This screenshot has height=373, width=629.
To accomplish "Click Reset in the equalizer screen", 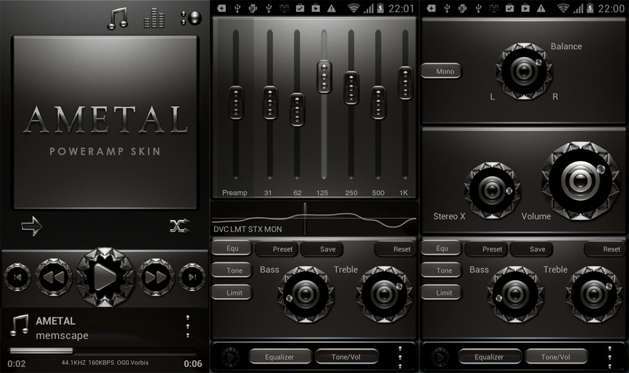I will 396,249.
